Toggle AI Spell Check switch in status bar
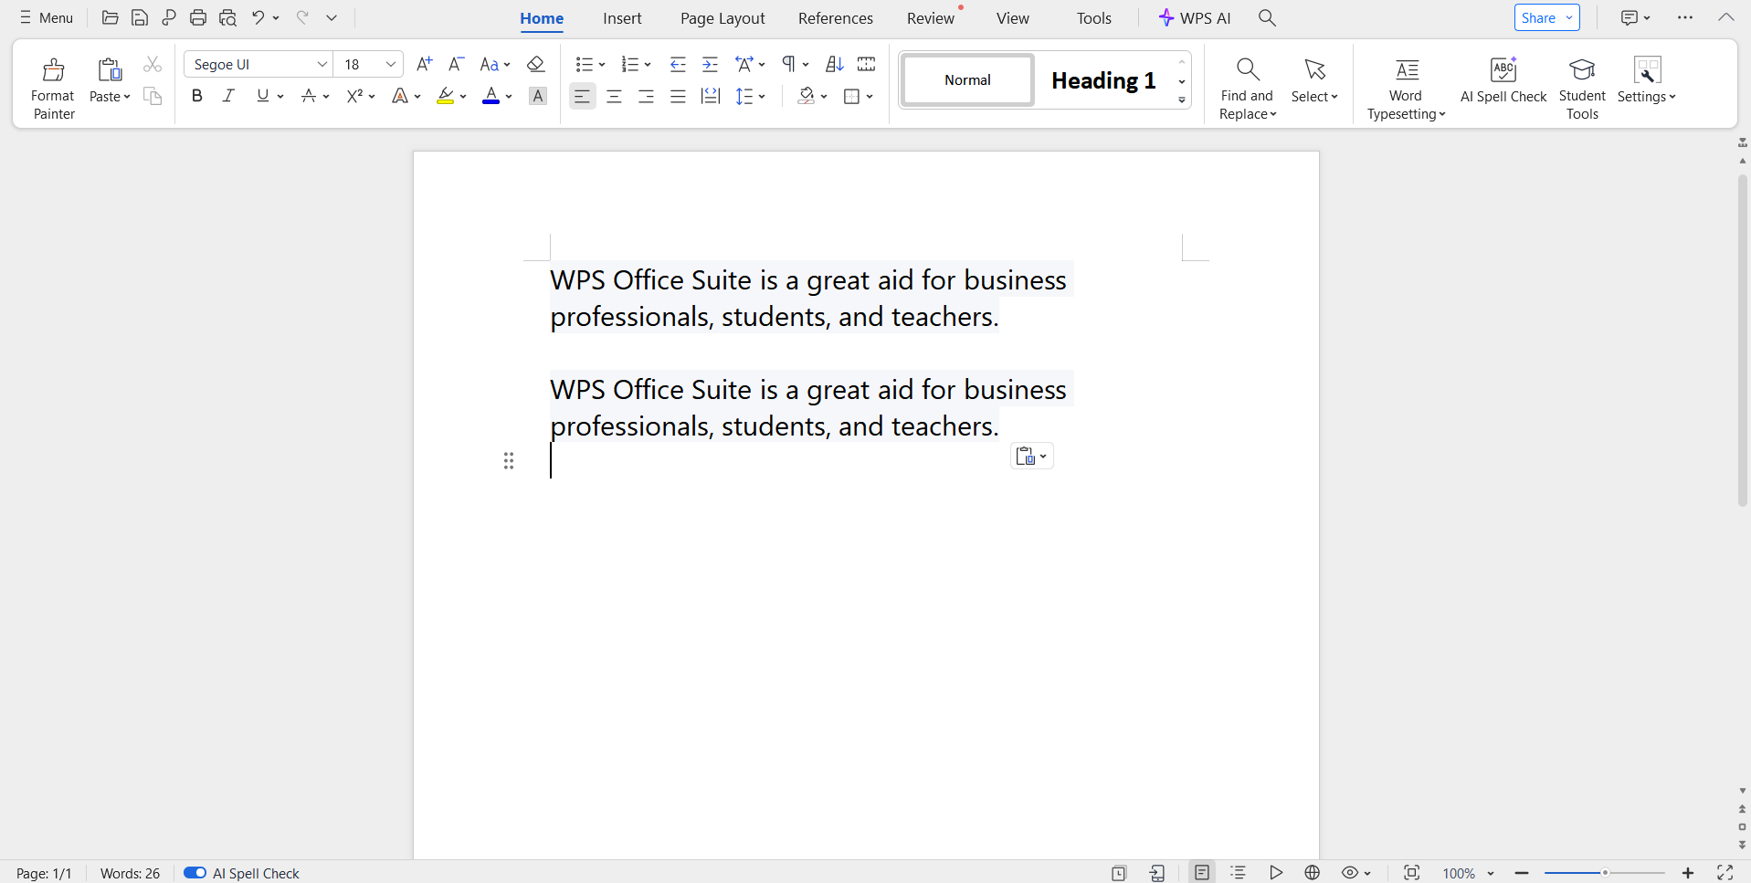The image size is (1751, 883). [x=195, y=873]
